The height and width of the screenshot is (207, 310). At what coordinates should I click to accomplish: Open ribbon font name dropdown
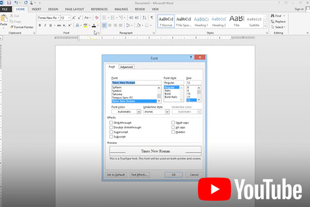pyautogui.click(x=58, y=18)
